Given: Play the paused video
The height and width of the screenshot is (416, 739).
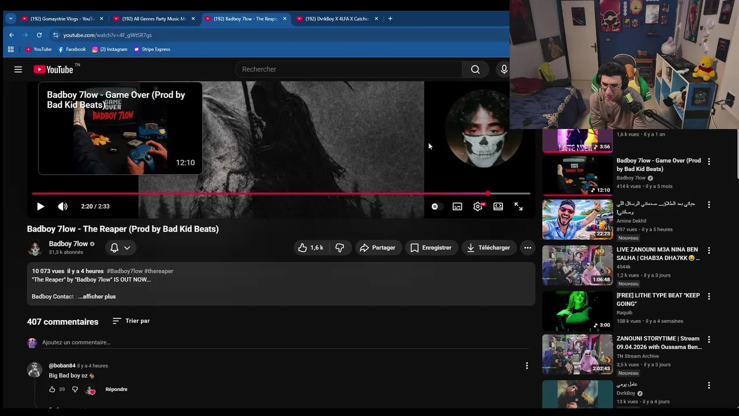Looking at the screenshot, I should coord(40,206).
